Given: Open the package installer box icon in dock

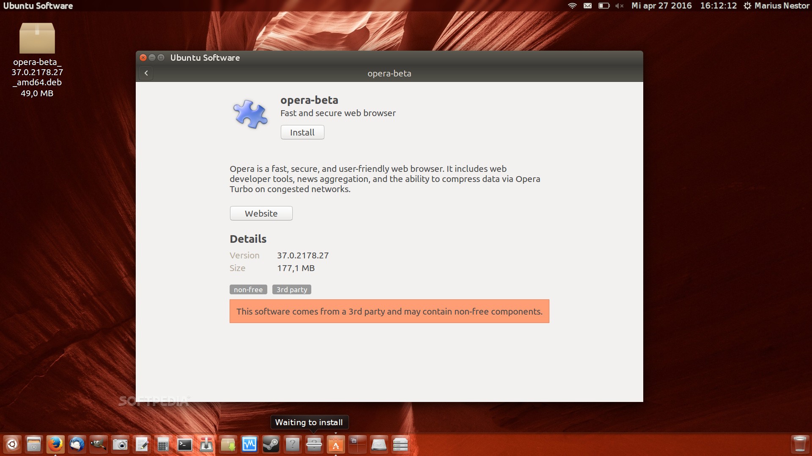Looking at the screenshot, I should click(228, 444).
